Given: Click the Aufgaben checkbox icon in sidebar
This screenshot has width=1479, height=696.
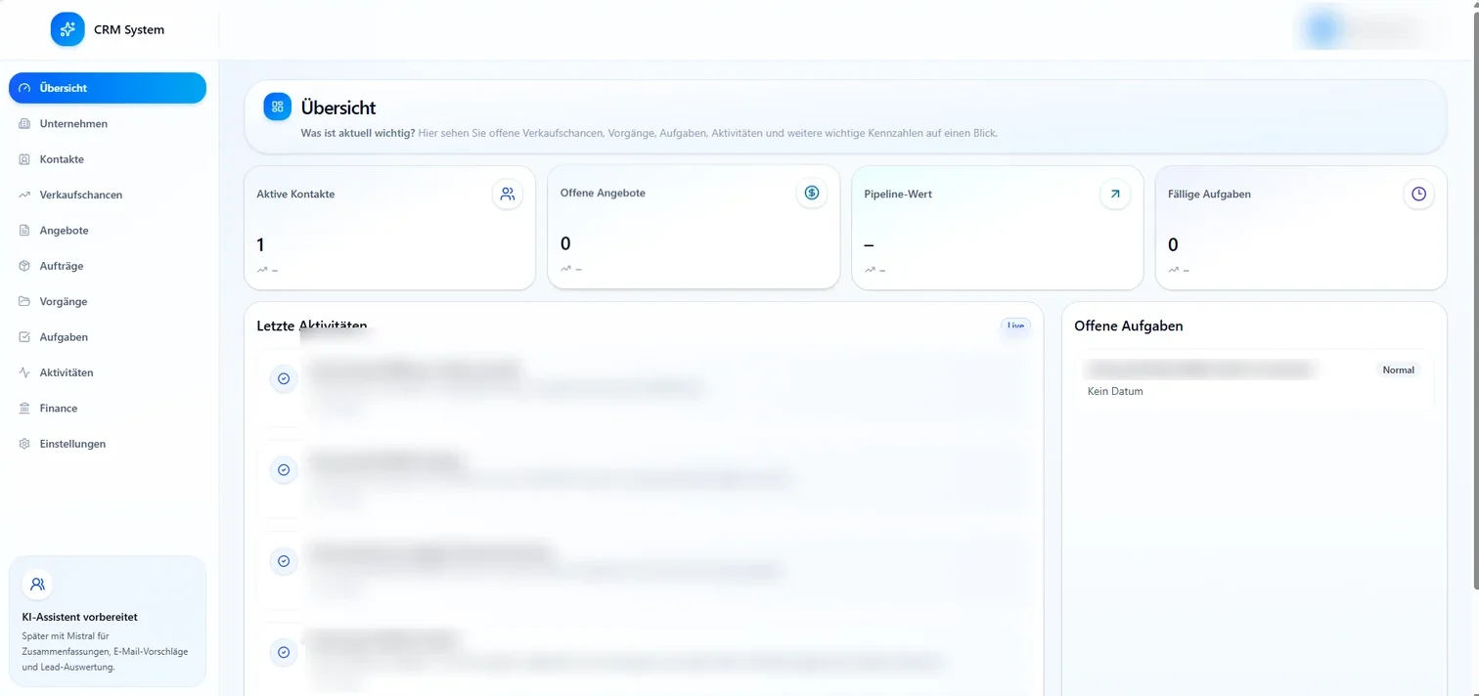Looking at the screenshot, I should [24, 337].
